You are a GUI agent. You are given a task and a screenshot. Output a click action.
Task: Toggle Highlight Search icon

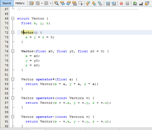[75, 3]
